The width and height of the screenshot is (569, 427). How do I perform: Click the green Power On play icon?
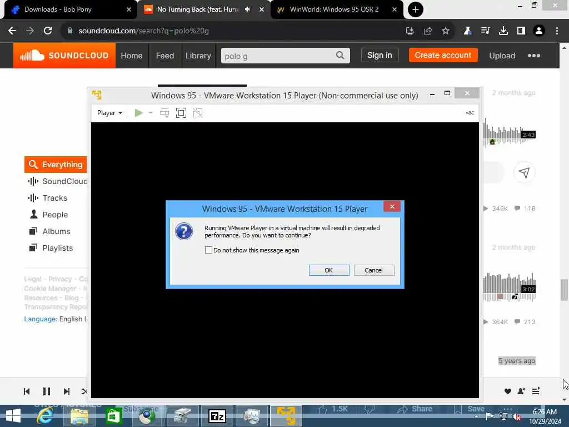click(x=138, y=113)
